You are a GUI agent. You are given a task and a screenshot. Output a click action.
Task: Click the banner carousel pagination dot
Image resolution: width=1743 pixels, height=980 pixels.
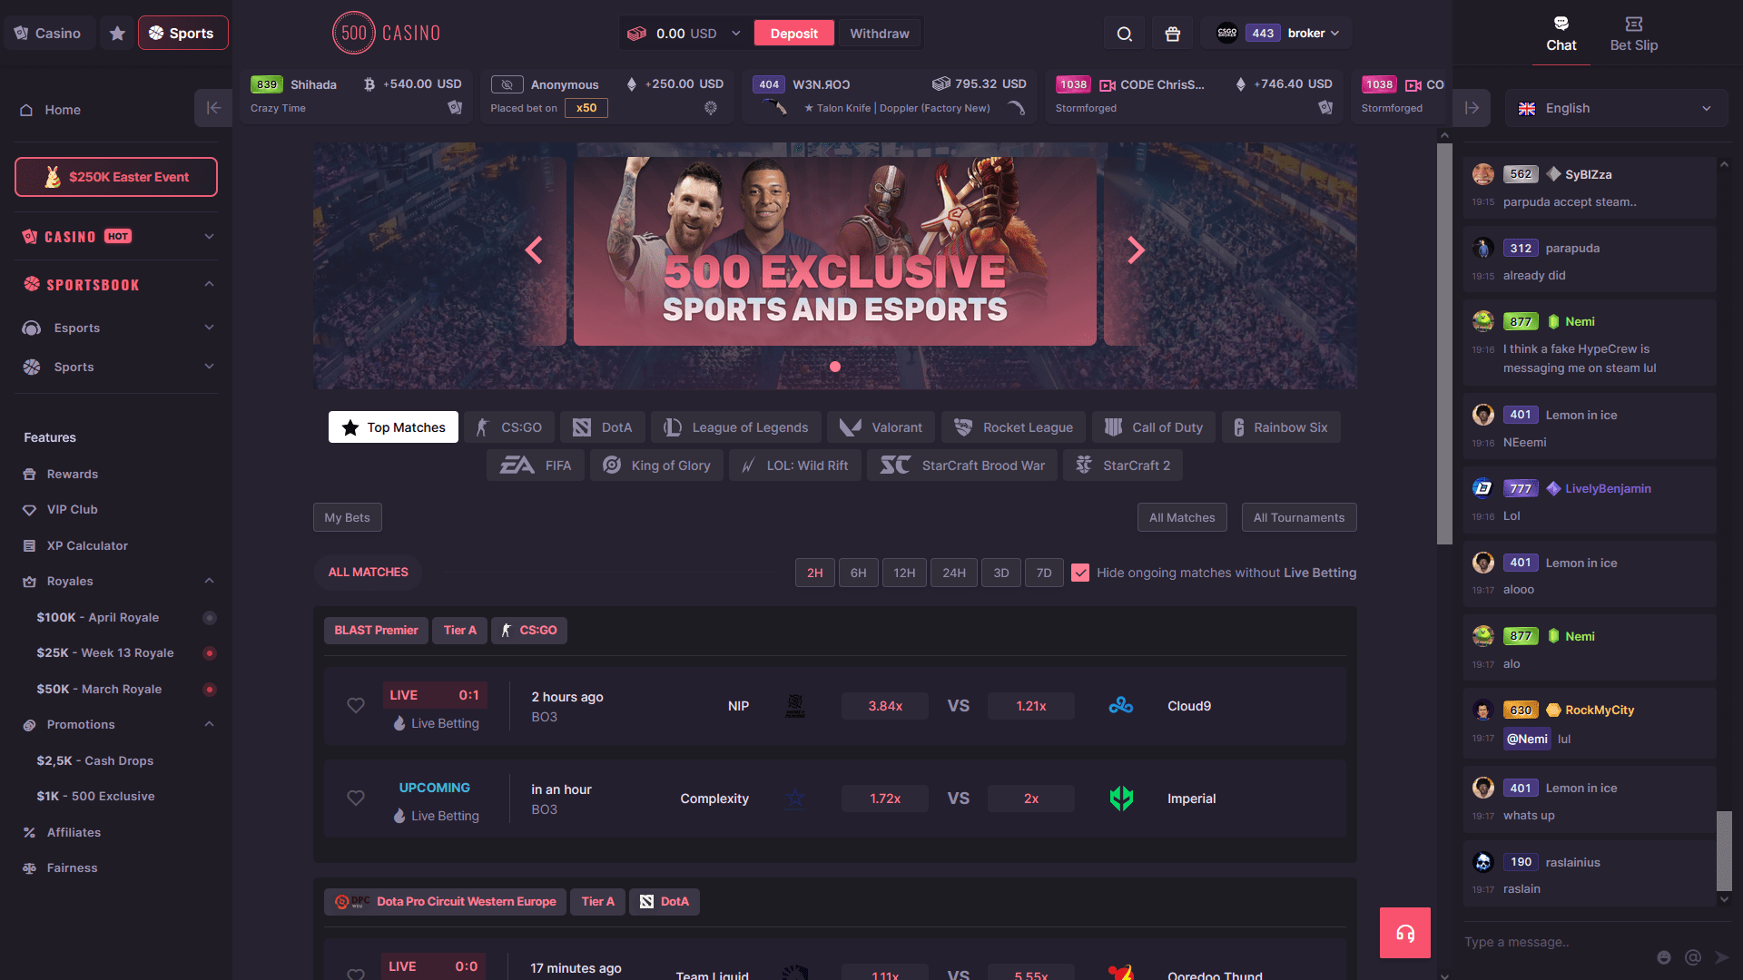tap(835, 367)
